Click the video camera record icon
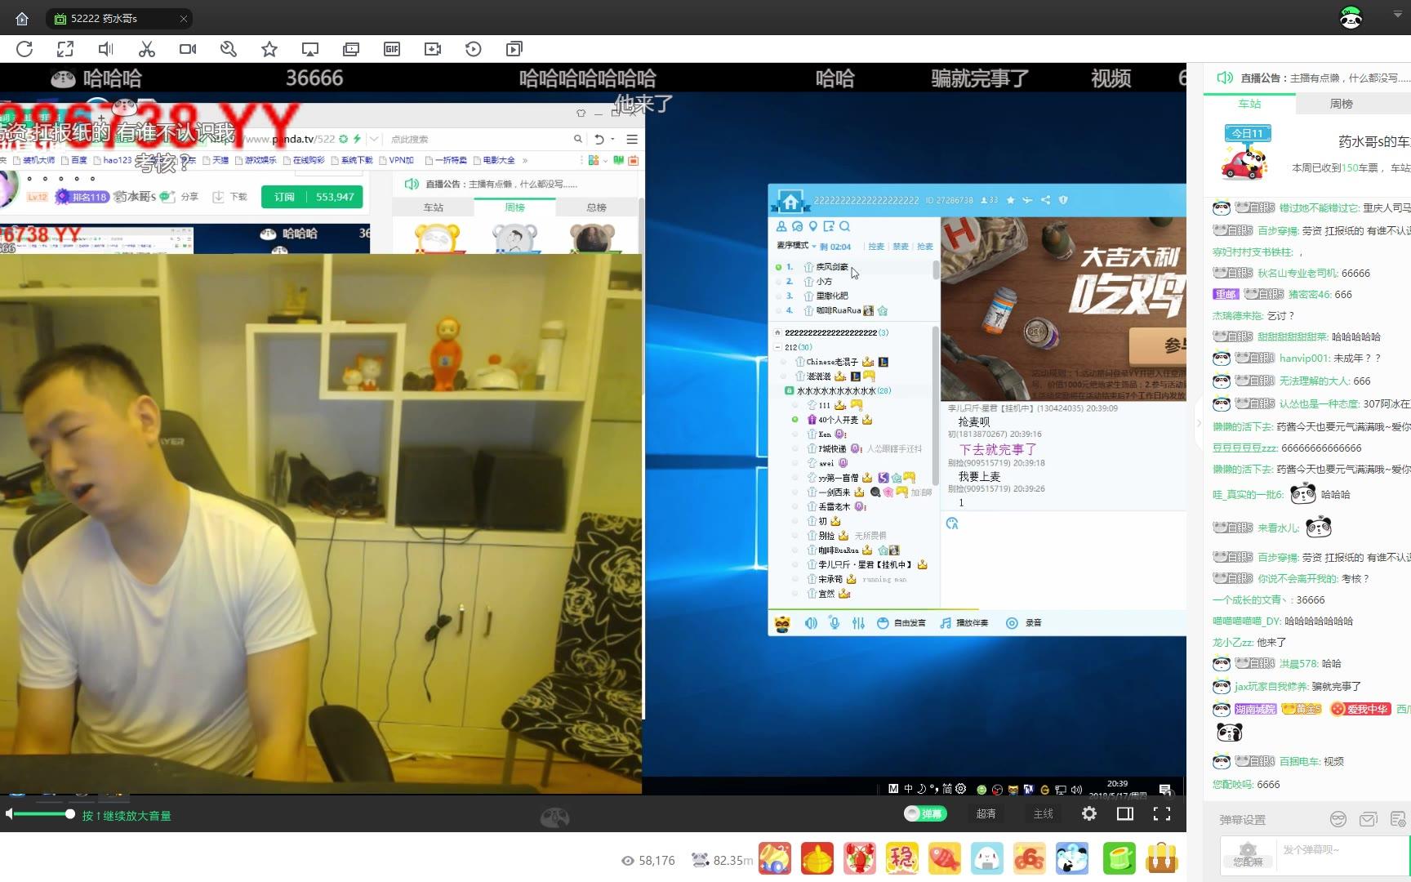Screen dimensions: 1411x882 point(188,49)
